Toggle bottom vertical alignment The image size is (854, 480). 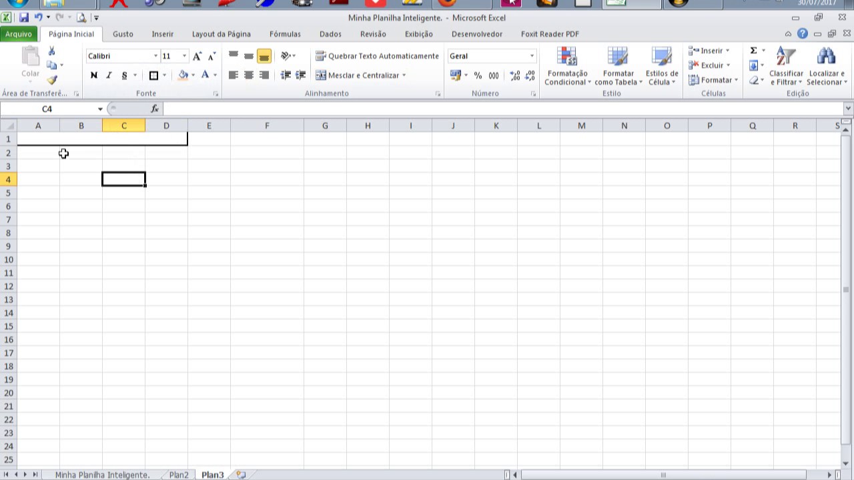264,56
